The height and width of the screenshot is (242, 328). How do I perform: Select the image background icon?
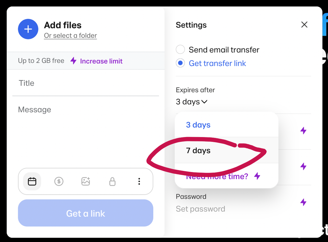point(86,181)
